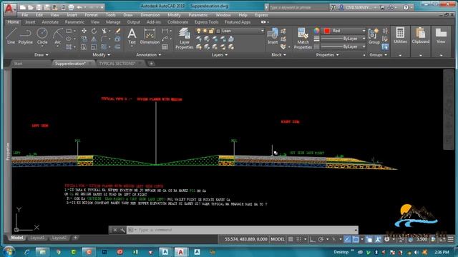Click the Move tool icon
Image resolution: width=458 pixels, height=257 pixels.
tap(84, 31)
